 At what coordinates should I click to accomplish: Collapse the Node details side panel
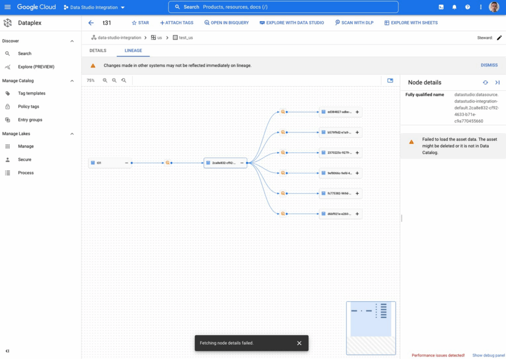(497, 83)
